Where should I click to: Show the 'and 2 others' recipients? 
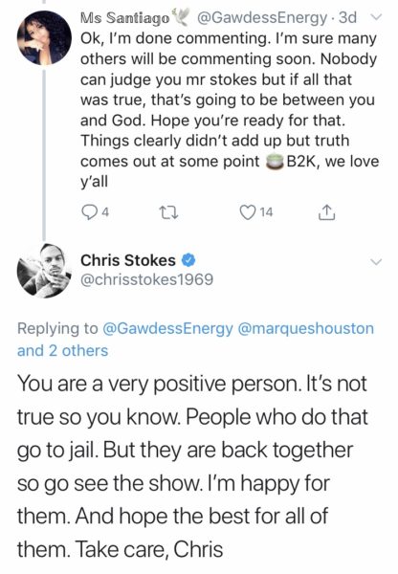pos(62,350)
